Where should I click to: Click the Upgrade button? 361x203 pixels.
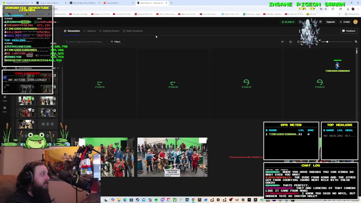click(331, 22)
